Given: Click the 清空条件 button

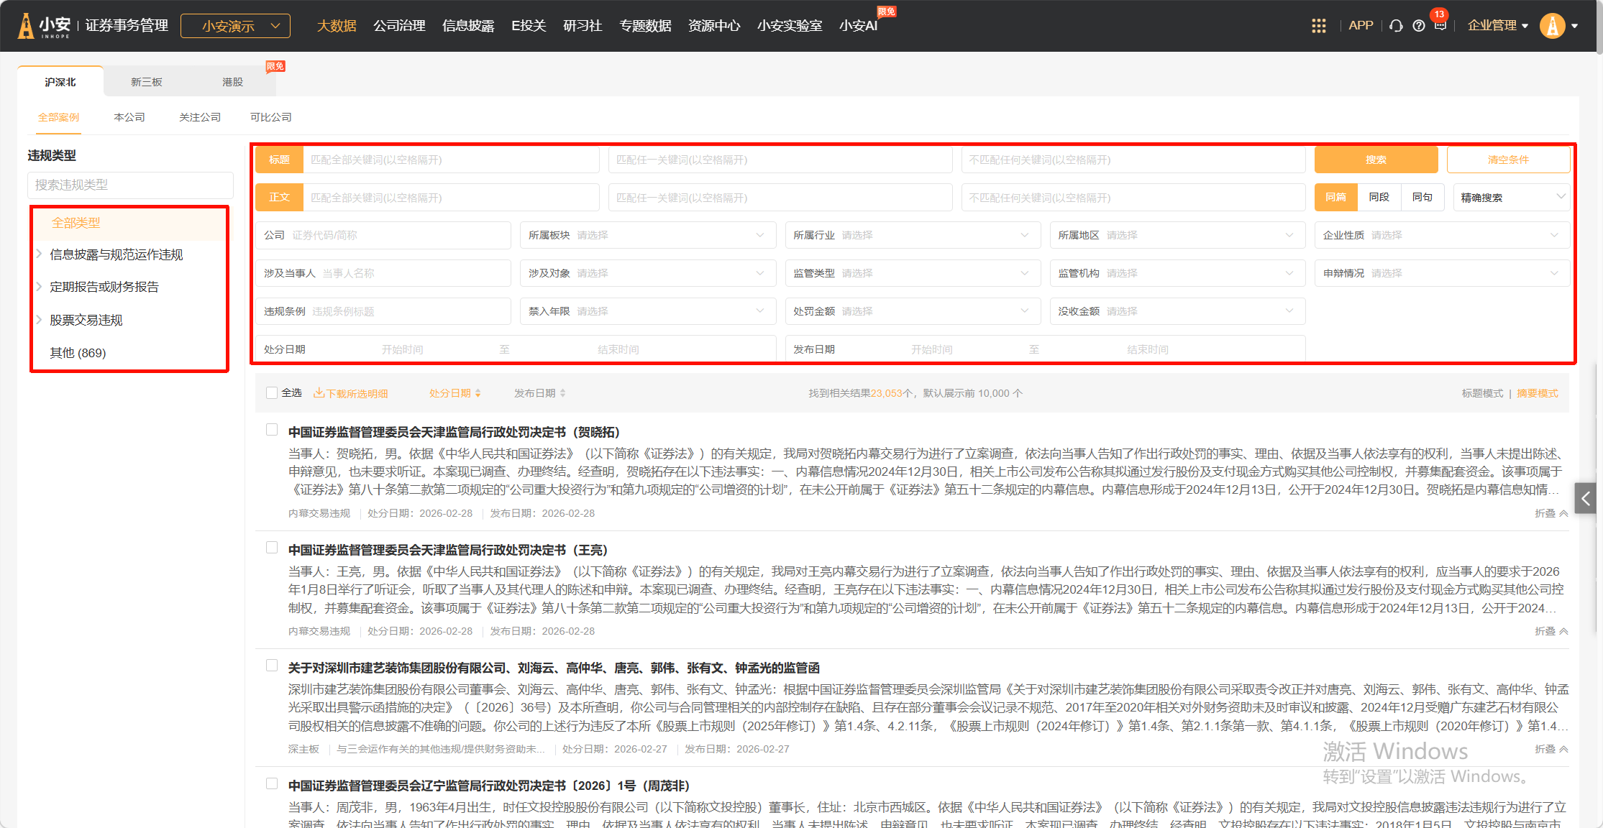Looking at the screenshot, I should pyautogui.click(x=1507, y=160).
